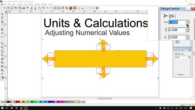The image size is (195, 110).
Task: Select the node edit arrow tool
Action: [2, 30]
